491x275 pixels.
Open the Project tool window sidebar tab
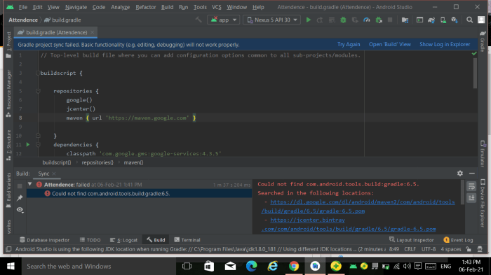click(x=8, y=44)
